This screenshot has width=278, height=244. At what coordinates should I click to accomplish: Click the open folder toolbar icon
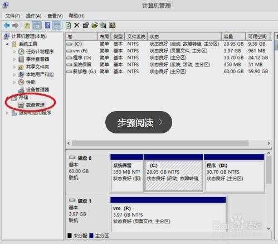[x=94, y=25]
